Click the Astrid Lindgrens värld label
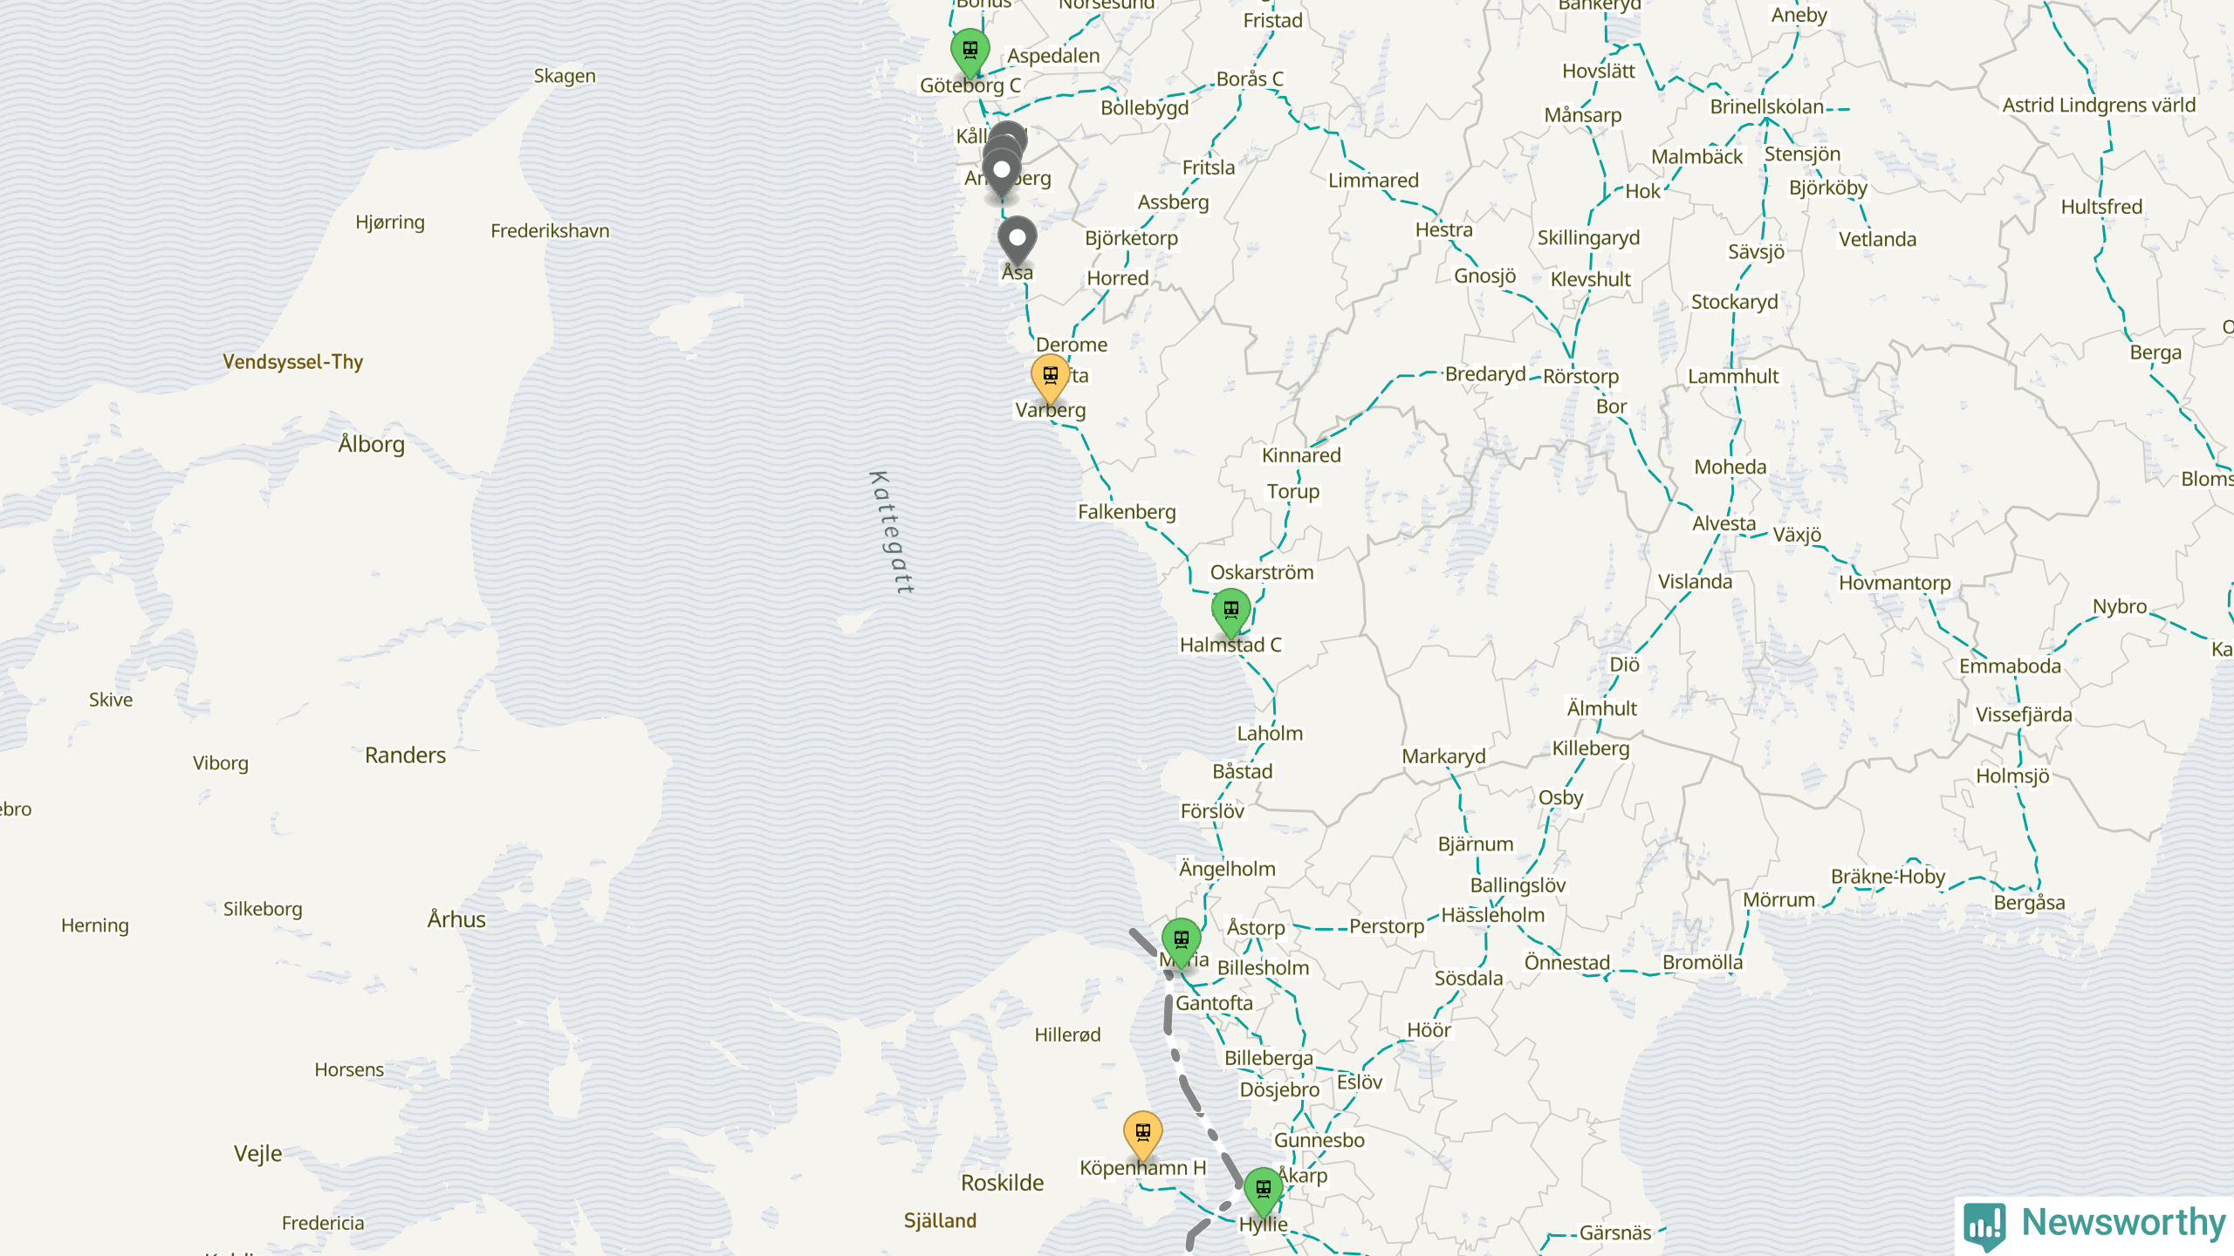This screenshot has width=2234, height=1256. point(2099,106)
